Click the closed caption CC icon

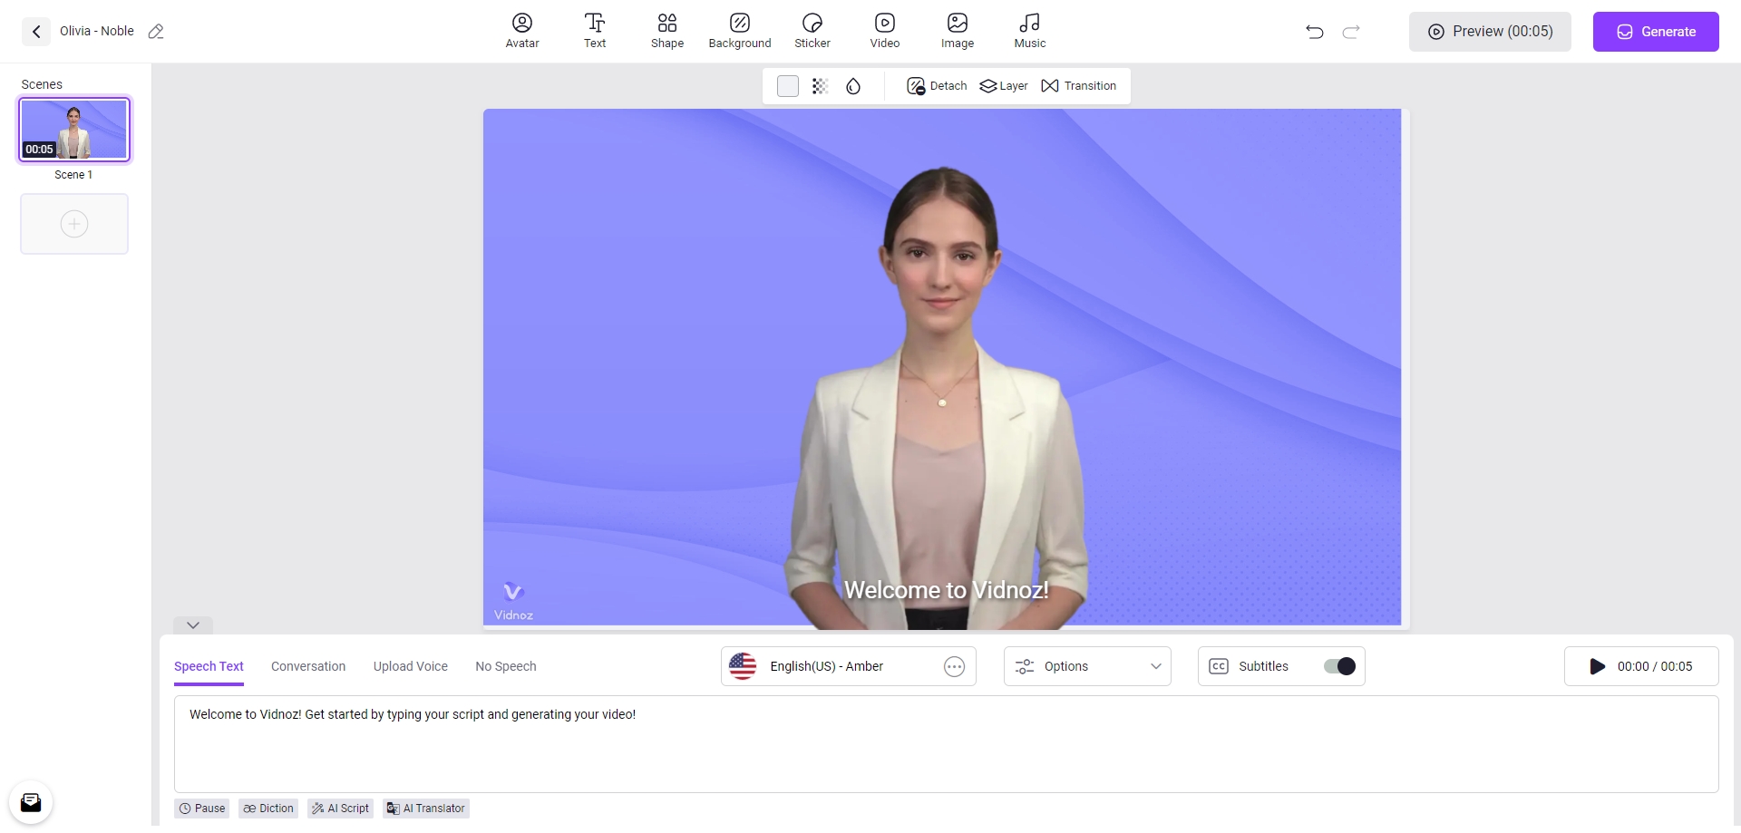click(x=1219, y=666)
